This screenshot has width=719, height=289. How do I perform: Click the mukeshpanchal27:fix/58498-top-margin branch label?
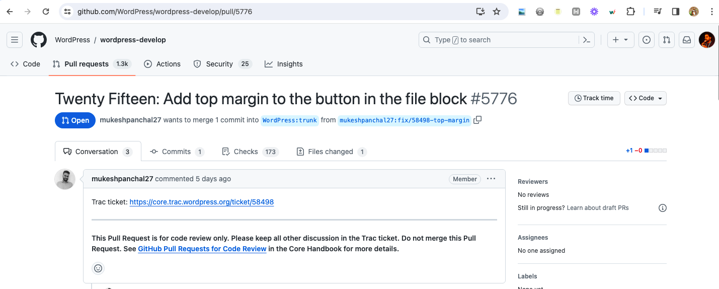point(405,120)
